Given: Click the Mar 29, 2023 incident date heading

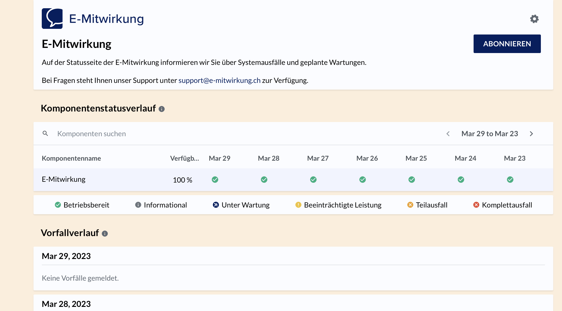Looking at the screenshot, I should coord(66,256).
